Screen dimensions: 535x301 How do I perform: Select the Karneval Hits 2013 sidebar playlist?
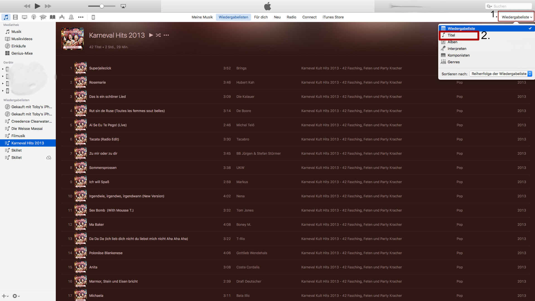[28, 143]
